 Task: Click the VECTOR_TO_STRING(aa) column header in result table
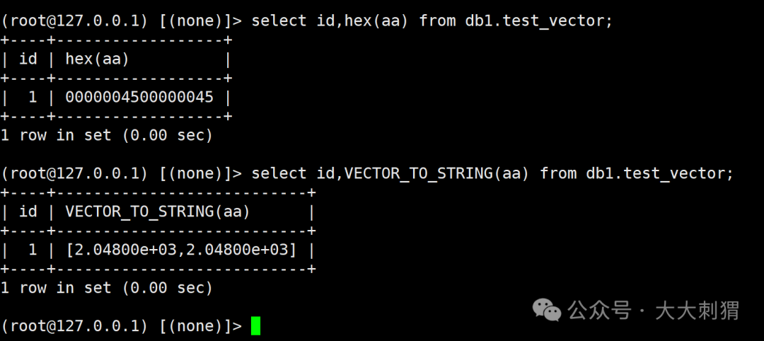click(157, 212)
